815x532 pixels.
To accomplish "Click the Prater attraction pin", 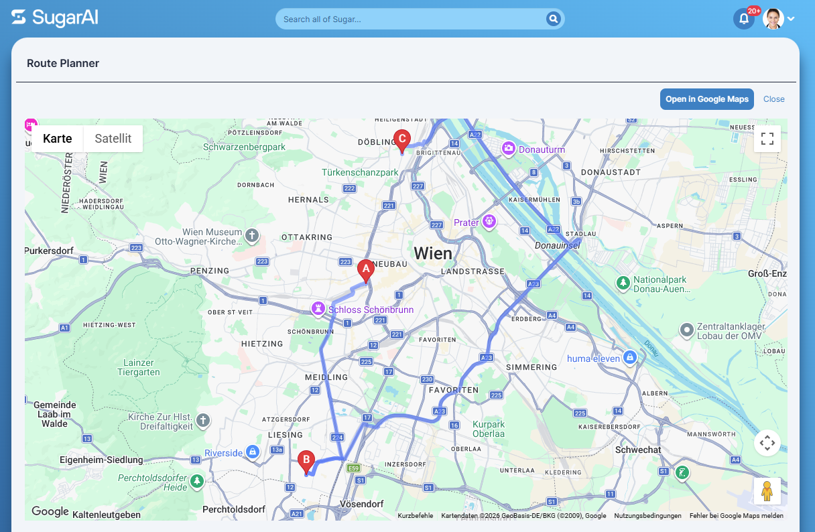I will point(489,221).
